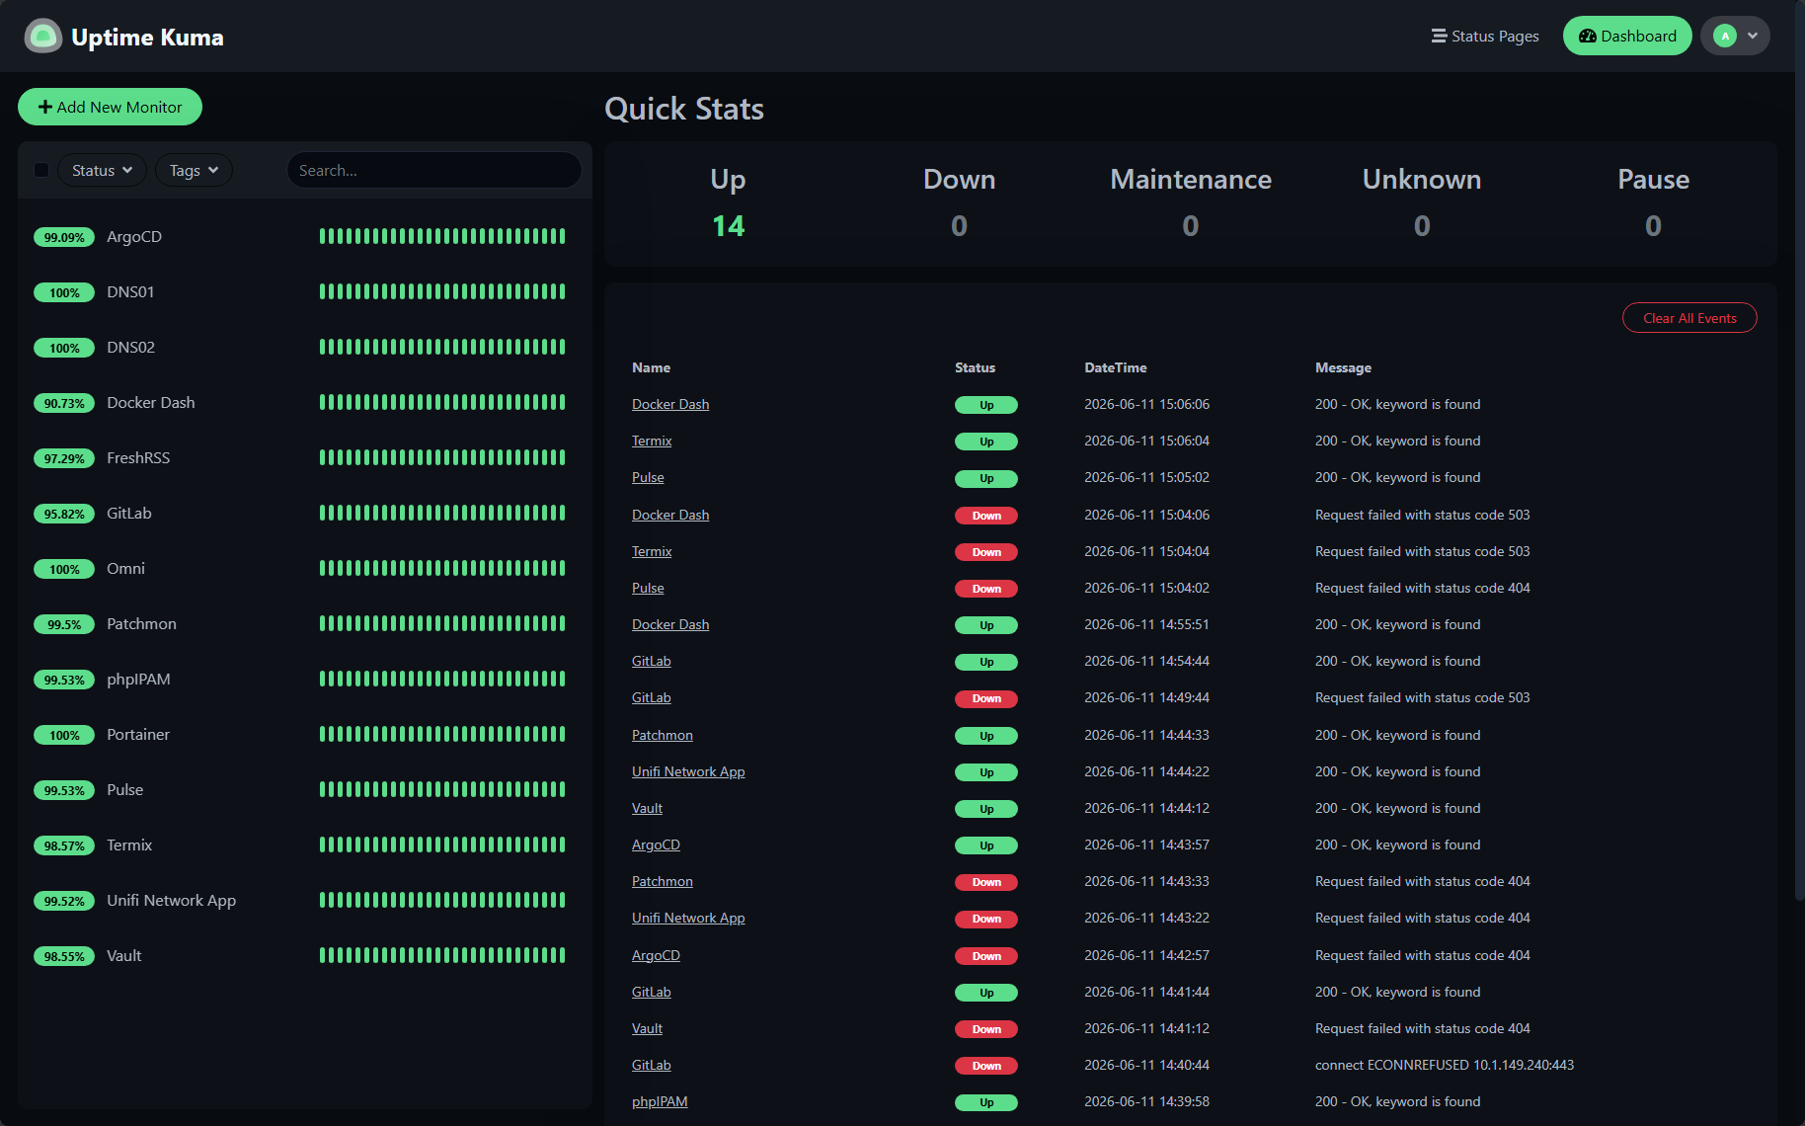This screenshot has width=1805, height=1126.
Task: Open phpIPAM link at 14:39:58
Action: point(660,1101)
